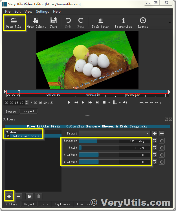Open the zoom options dropdown arrow
Viewport: 176px width, 211px height.
click(109, 103)
